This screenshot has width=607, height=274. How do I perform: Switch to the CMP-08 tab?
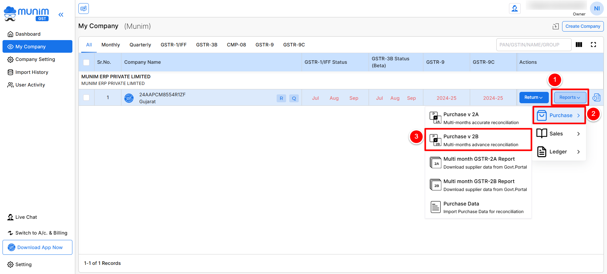pos(236,45)
